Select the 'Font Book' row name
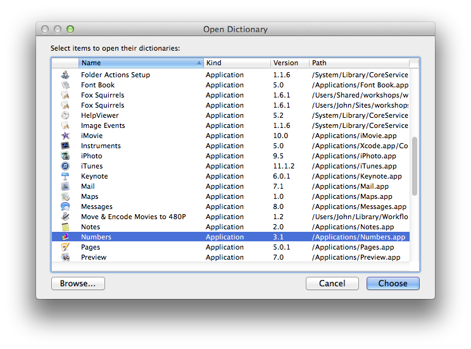 click(97, 85)
